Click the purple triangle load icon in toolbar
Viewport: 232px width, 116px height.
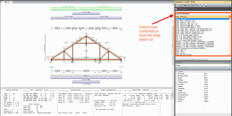(x=185, y=5)
